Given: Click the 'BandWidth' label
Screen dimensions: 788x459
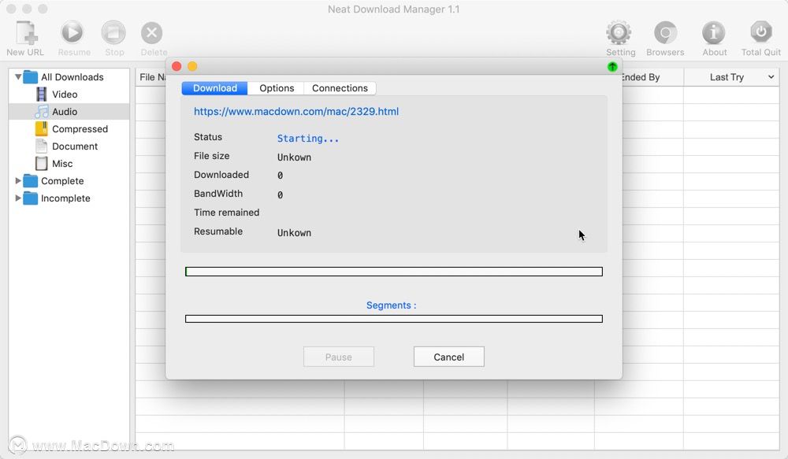Looking at the screenshot, I should tap(218, 194).
